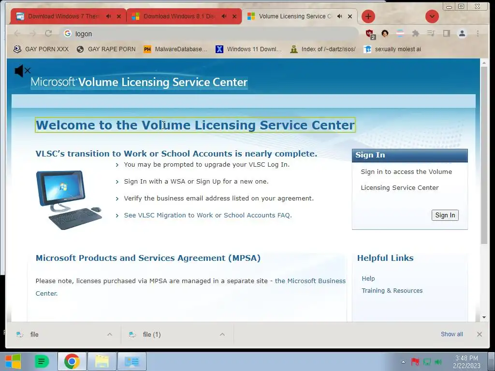
Task: Click Show all downloads
Action: coord(452,334)
